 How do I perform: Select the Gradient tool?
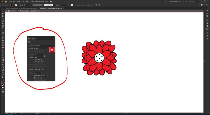pyautogui.click(x=3, y=60)
